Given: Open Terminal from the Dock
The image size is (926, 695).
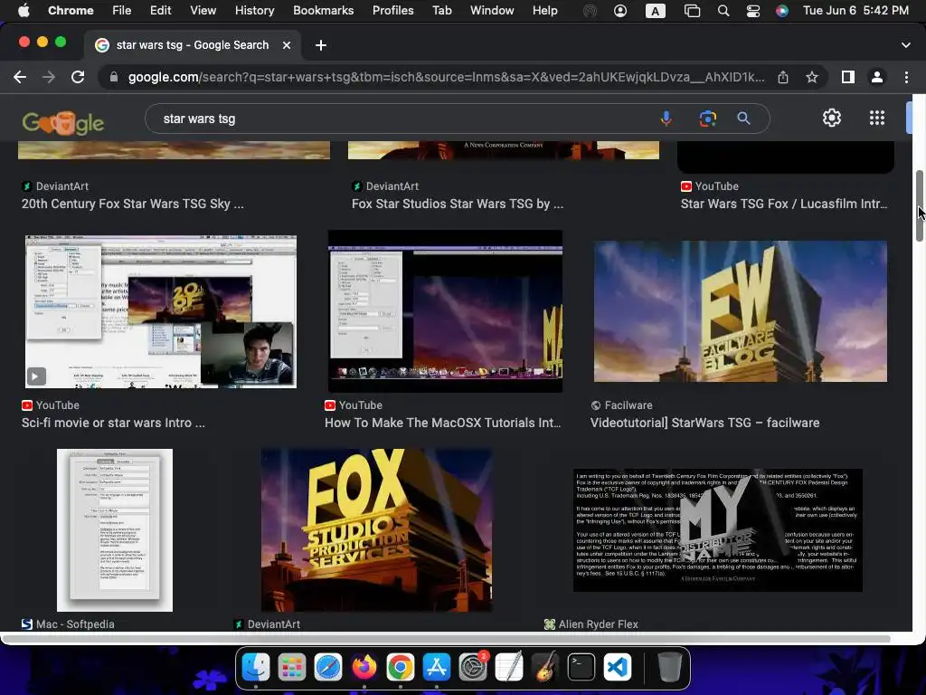Looking at the screenshot, I should (581, 667).
